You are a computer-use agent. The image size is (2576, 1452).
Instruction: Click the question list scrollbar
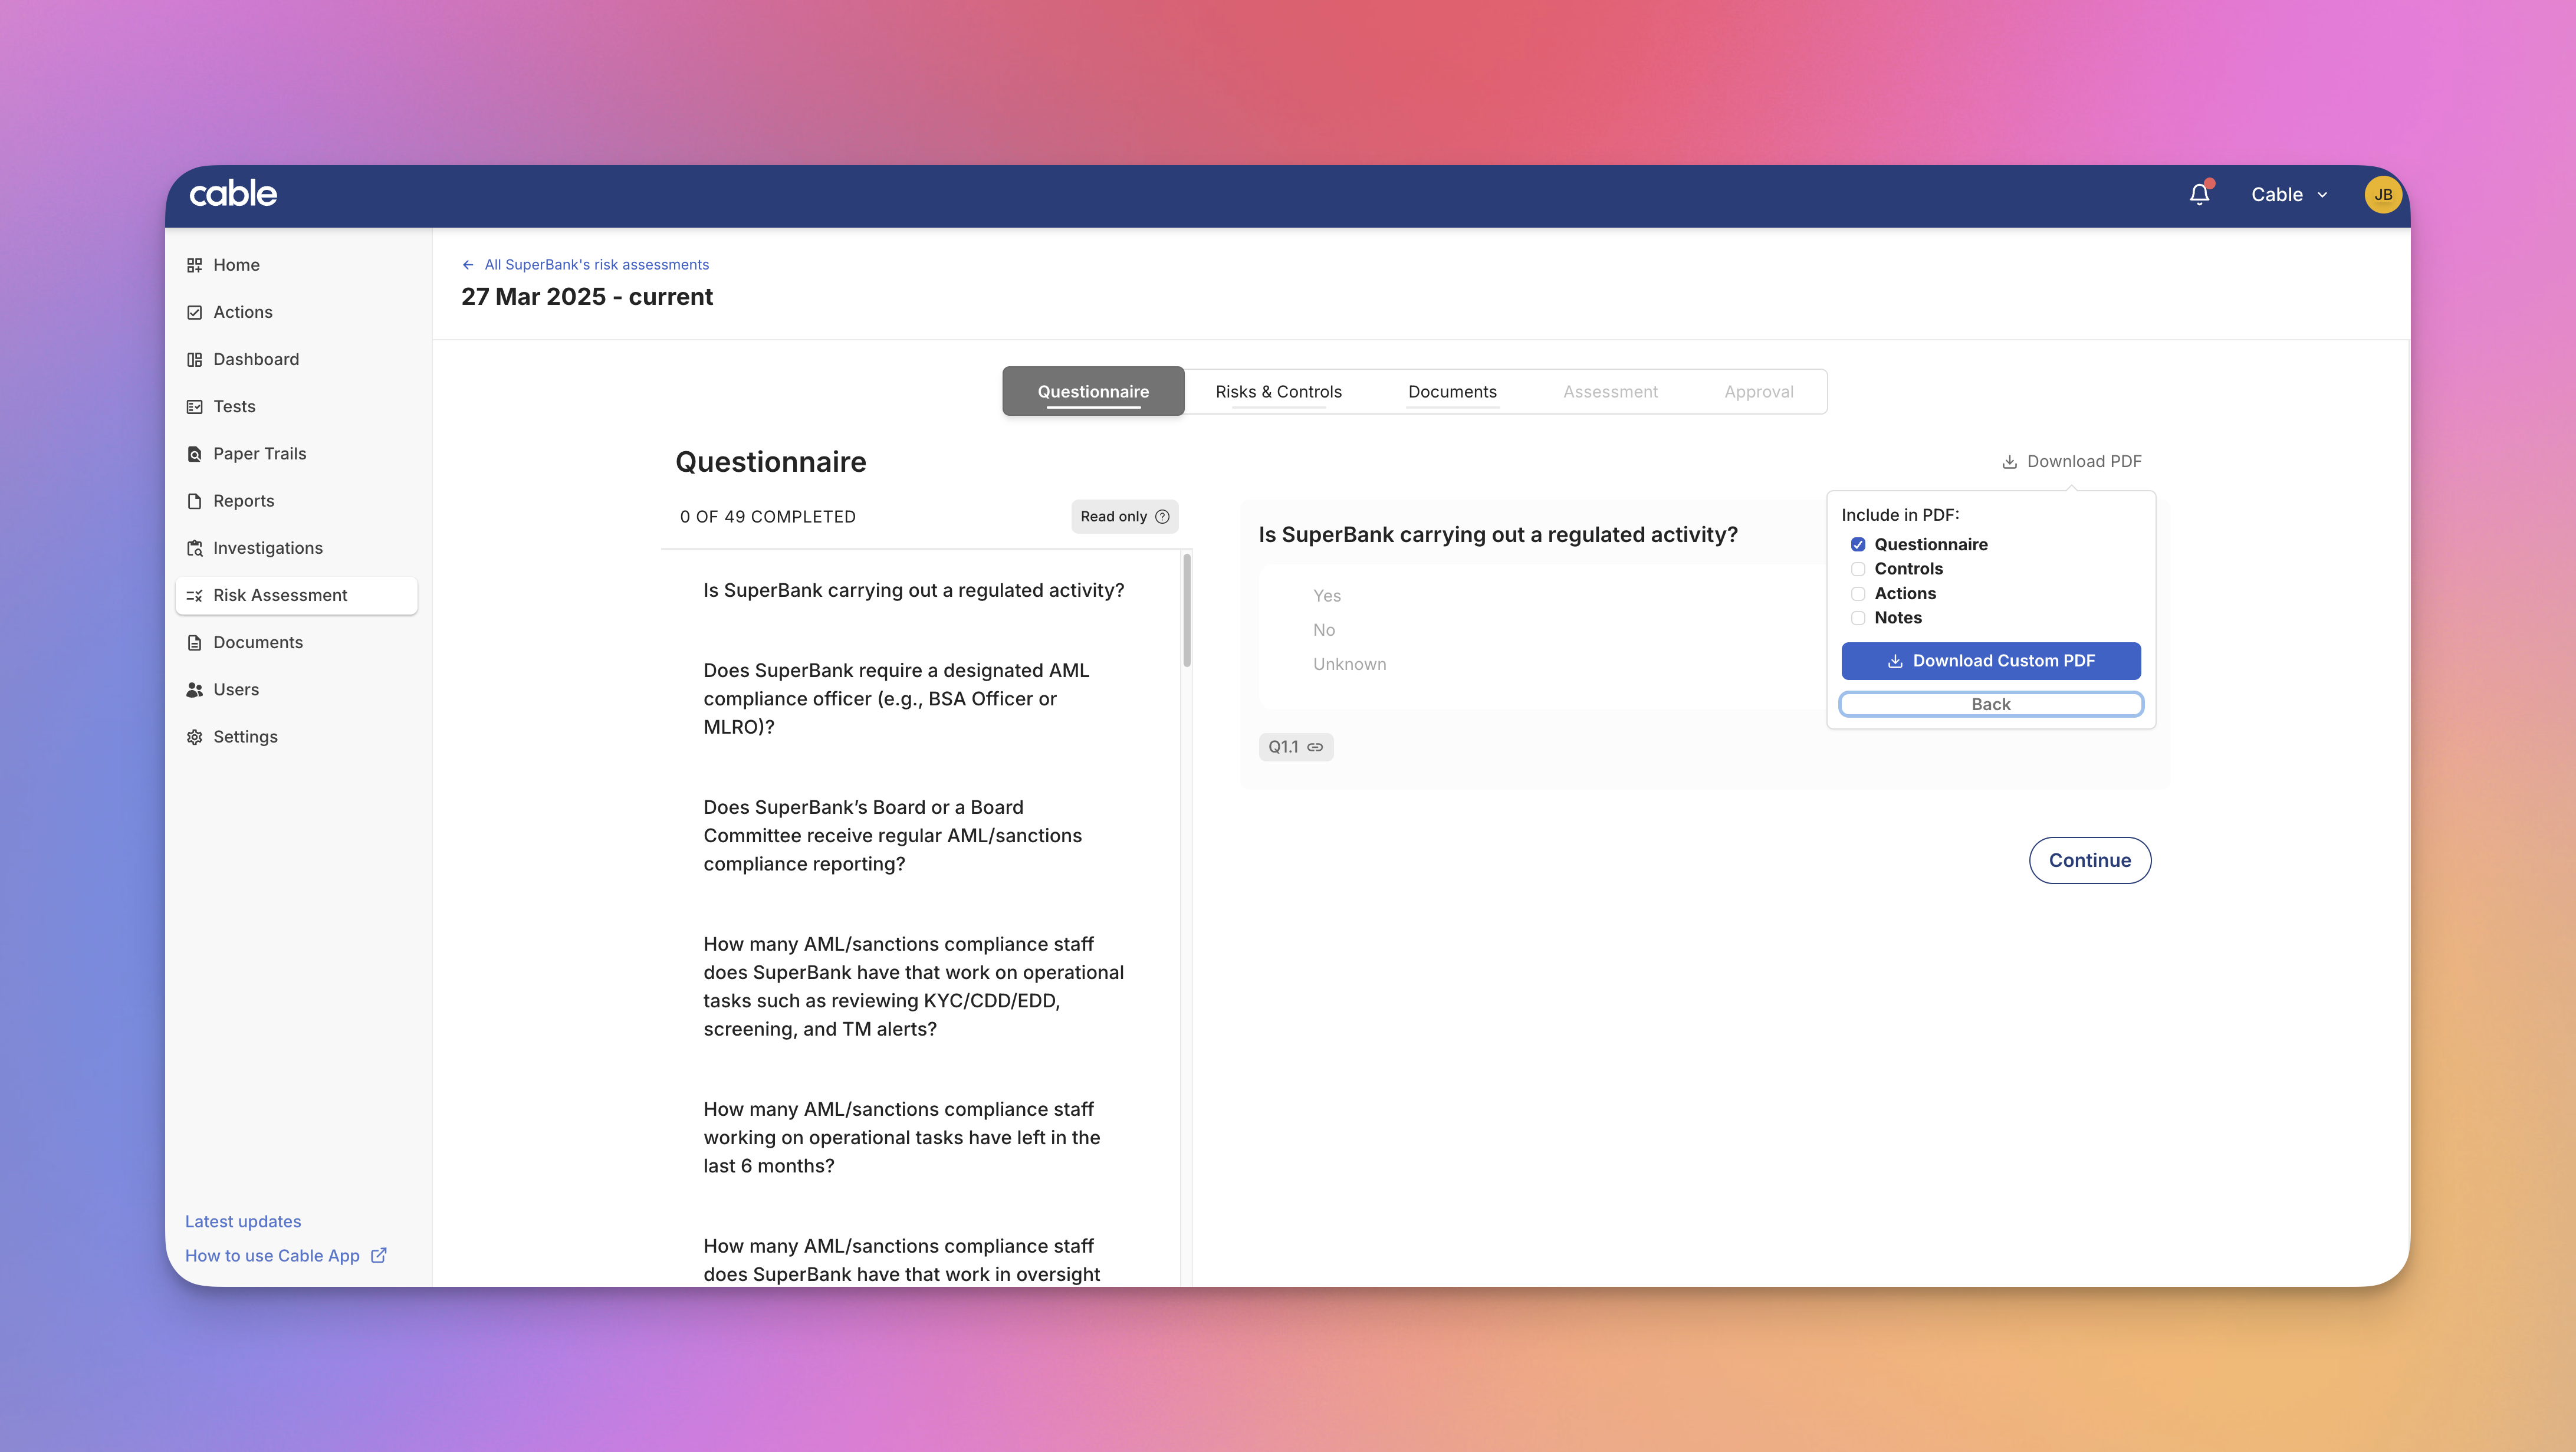1186,610
